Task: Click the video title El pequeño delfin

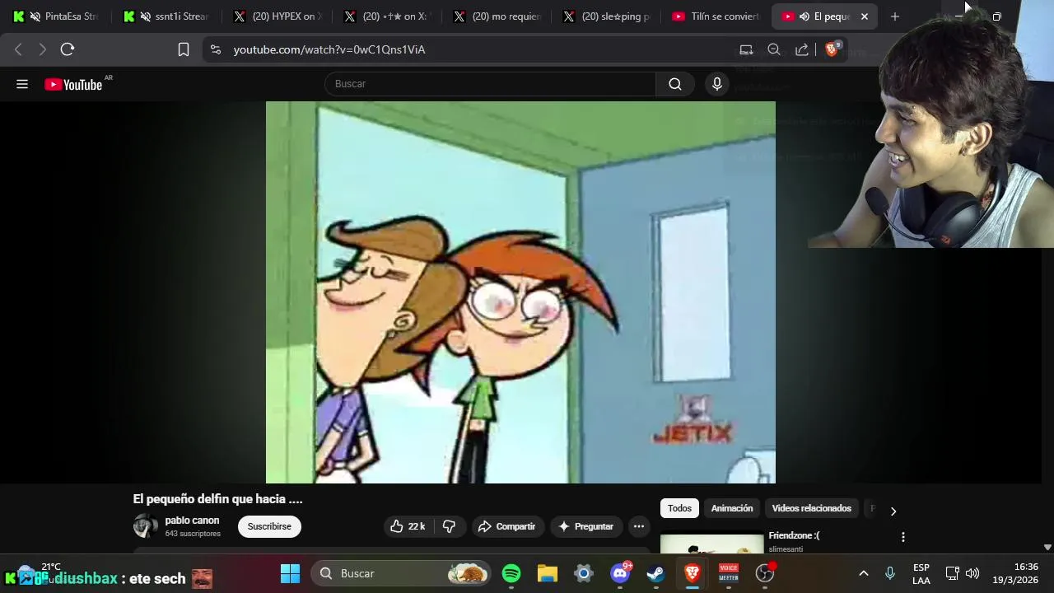Action: (x=218, y=499)
